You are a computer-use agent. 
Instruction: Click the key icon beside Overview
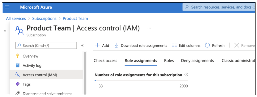[18, 56]
